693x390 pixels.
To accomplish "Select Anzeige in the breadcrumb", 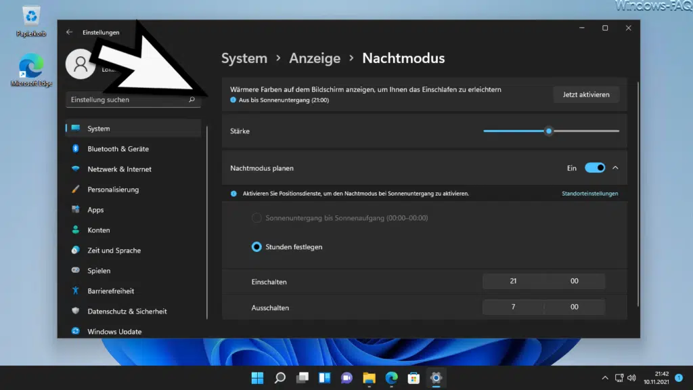I will click(315, 58).
